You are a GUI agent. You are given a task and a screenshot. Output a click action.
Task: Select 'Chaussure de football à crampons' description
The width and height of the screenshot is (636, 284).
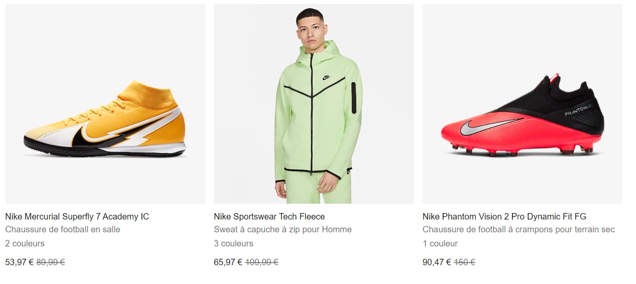tap(518, 229)
